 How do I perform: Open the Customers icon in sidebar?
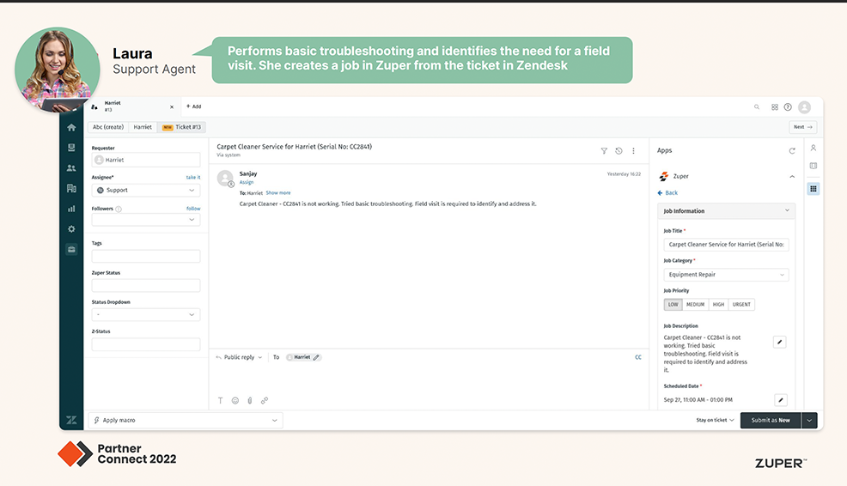point(71,167)
